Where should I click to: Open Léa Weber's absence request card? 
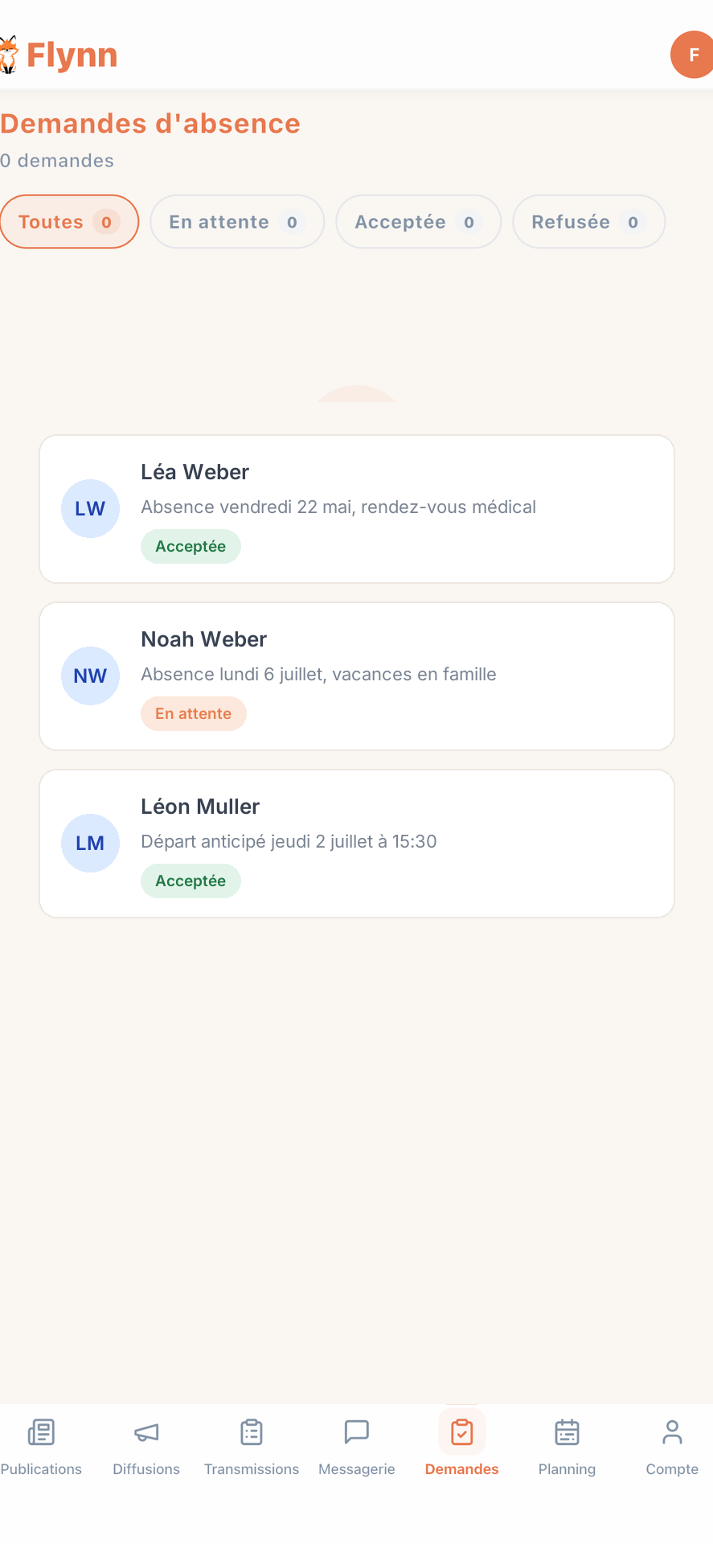pos(357,509)
